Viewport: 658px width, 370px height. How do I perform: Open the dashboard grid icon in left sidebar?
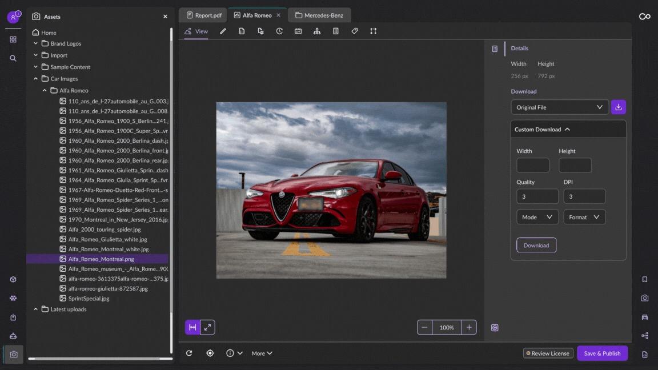[x=13, y=39]
